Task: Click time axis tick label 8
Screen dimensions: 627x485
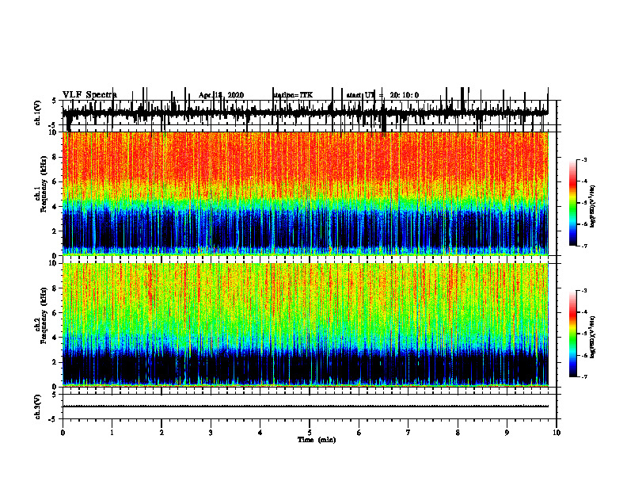Action: point(458,433)
